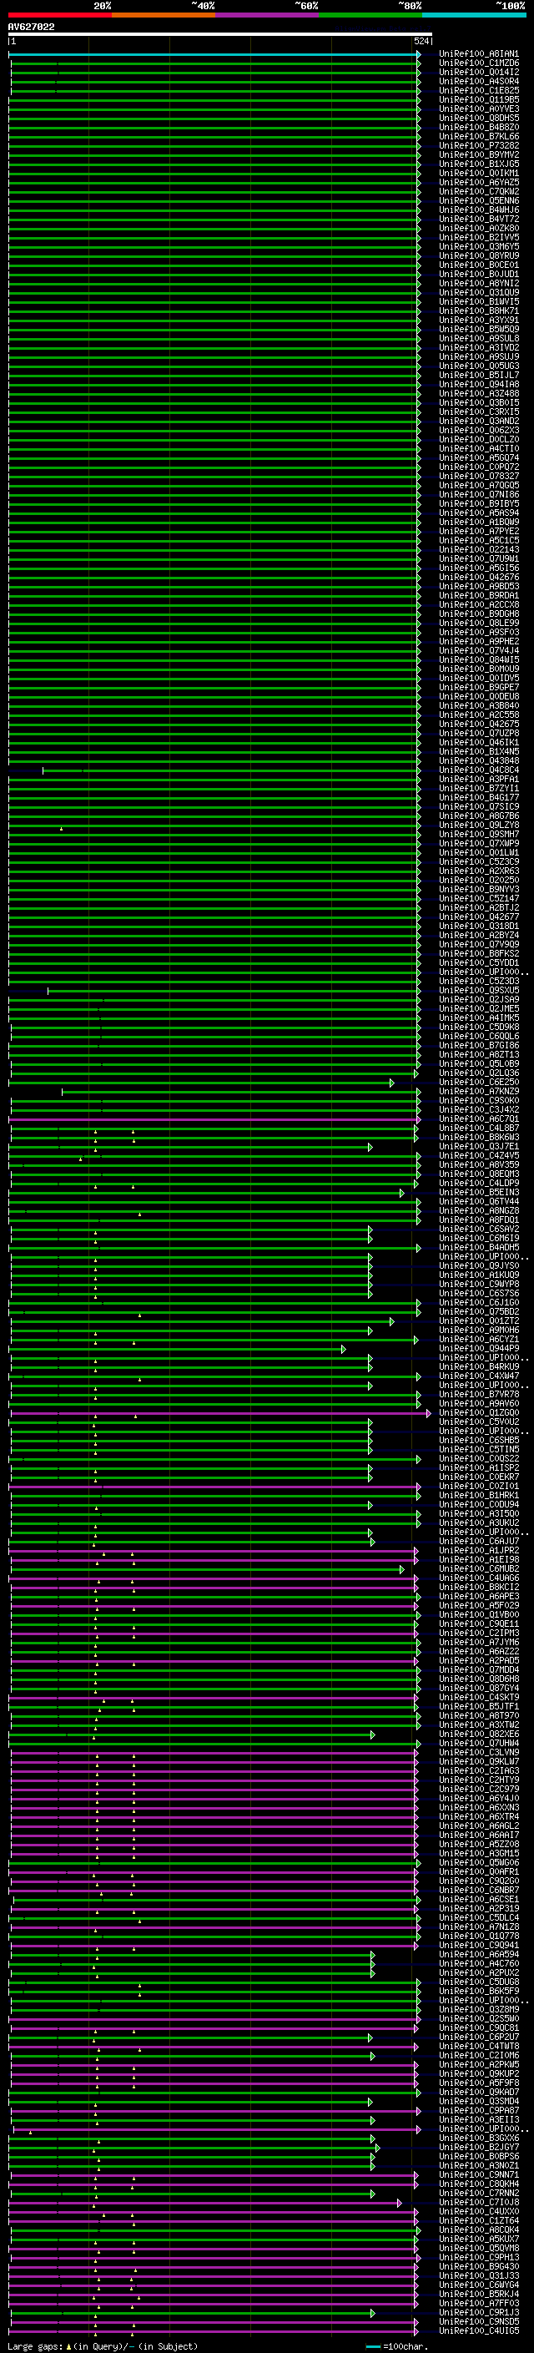
Task: Select hit label UniRef100_Q8DHS5
Action: pyautogui.click(x=479, y=118)
